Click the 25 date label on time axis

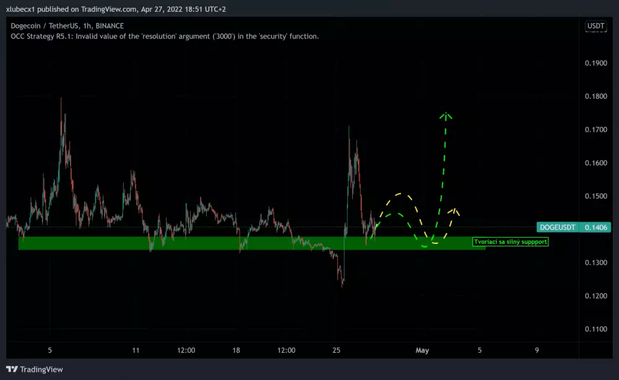(337, 350)
